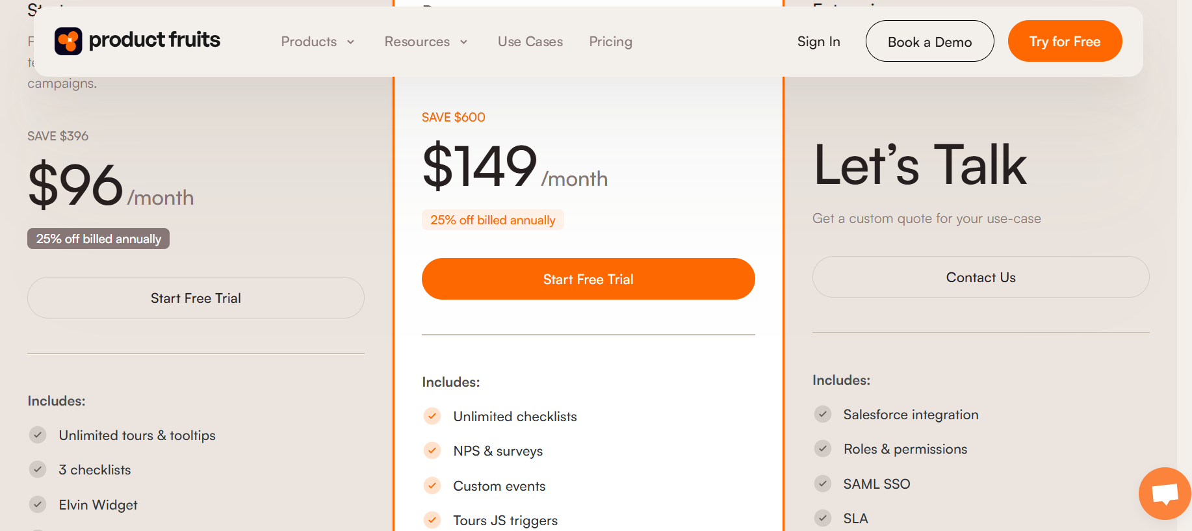Click Sign In
This screenshot has width=1192, height=531.
[818, 41]
